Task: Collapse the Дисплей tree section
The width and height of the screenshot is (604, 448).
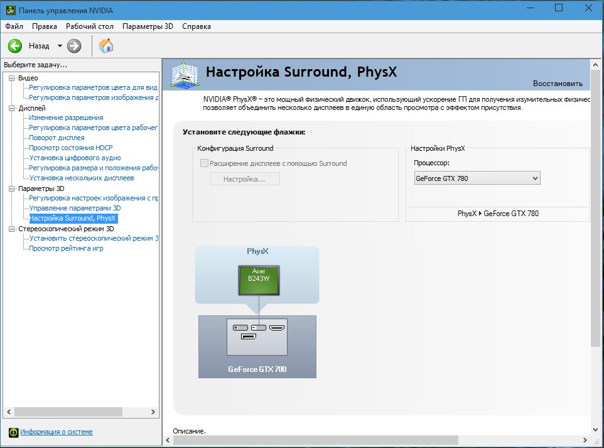Action: coord(12,108)
